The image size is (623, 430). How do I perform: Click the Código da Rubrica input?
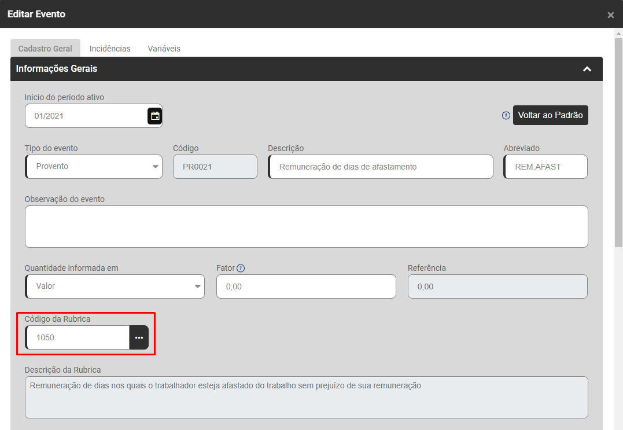click(78, 337)
